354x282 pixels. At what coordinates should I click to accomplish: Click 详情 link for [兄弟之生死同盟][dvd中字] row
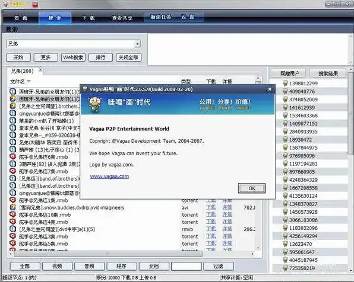pos(227,229)
